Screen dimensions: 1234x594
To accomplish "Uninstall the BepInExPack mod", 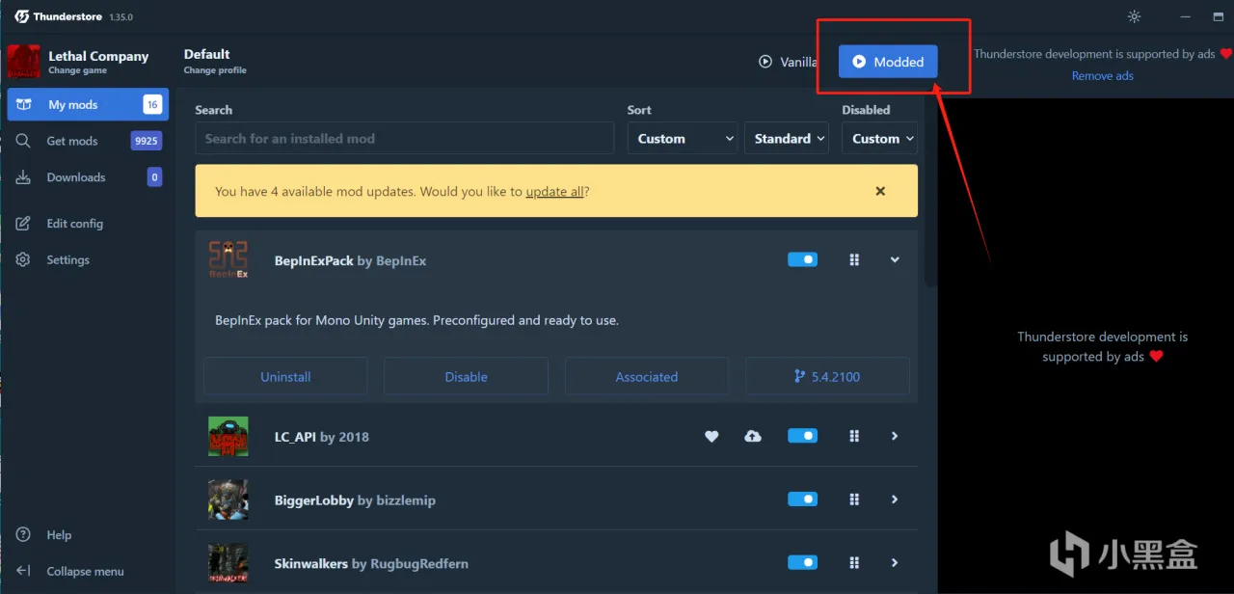I will click(285, 376).
